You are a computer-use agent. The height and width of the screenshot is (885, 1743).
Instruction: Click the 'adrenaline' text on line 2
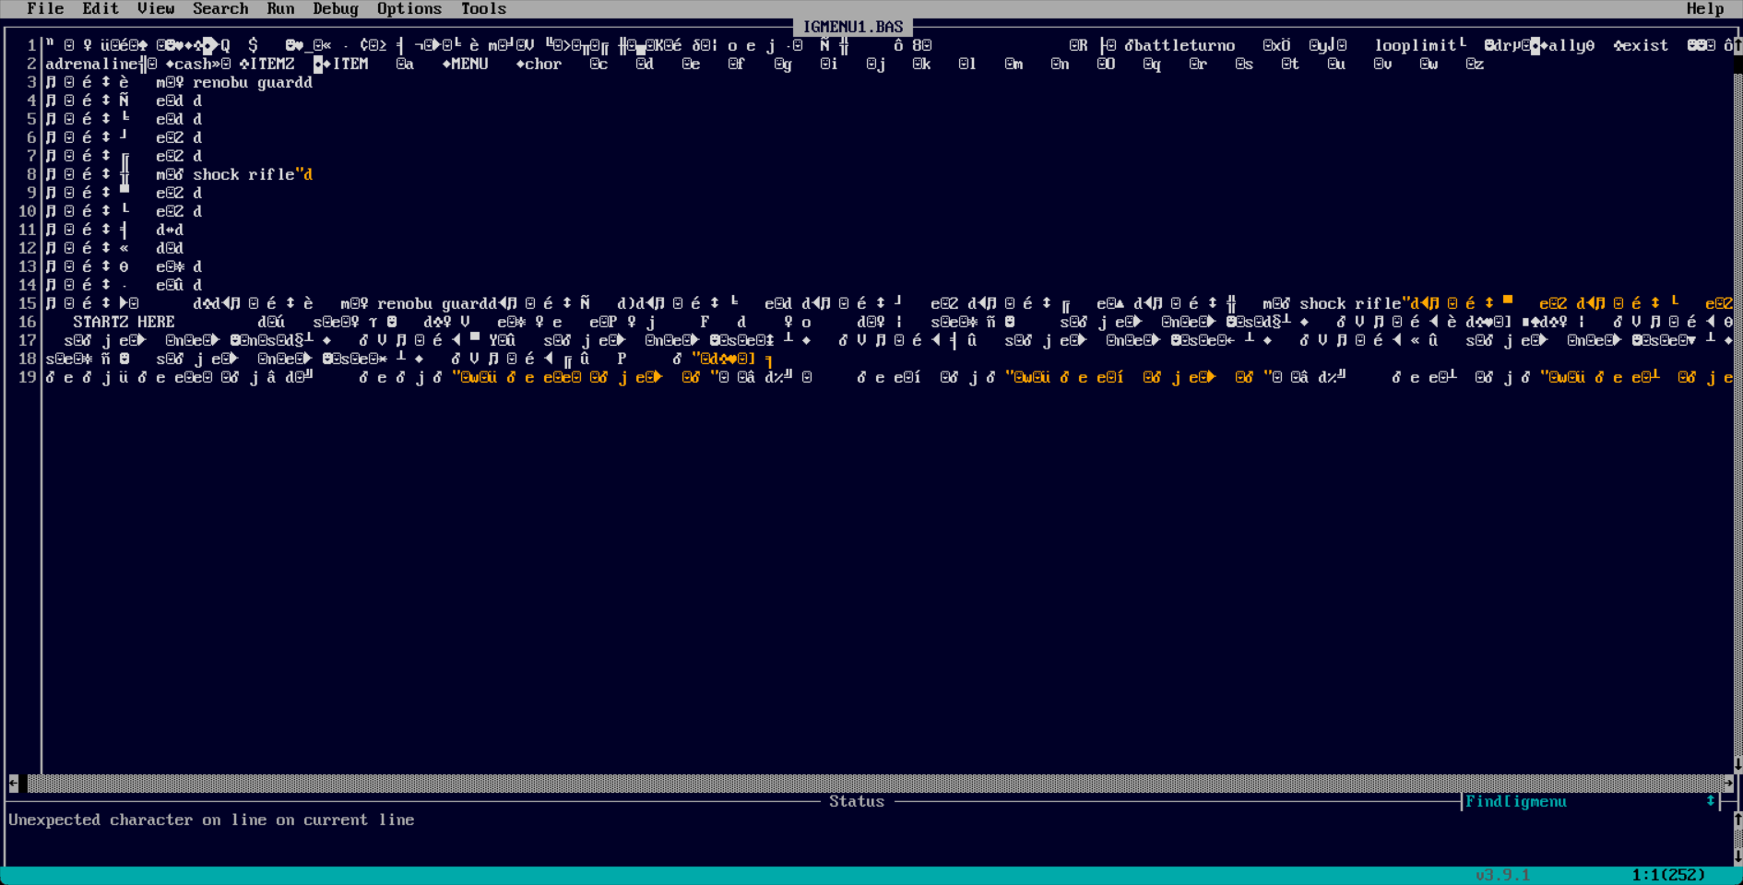91,64
